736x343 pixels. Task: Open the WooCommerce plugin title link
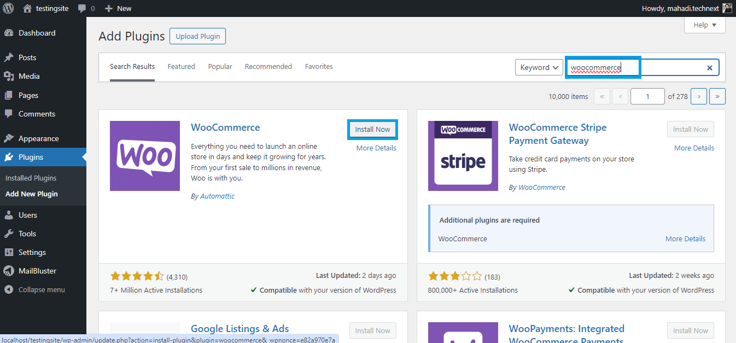[225, 127]
